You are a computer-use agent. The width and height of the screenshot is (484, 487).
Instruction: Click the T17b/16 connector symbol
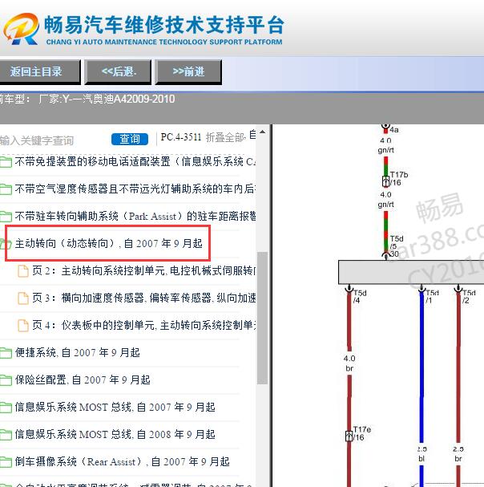[385, 181]
